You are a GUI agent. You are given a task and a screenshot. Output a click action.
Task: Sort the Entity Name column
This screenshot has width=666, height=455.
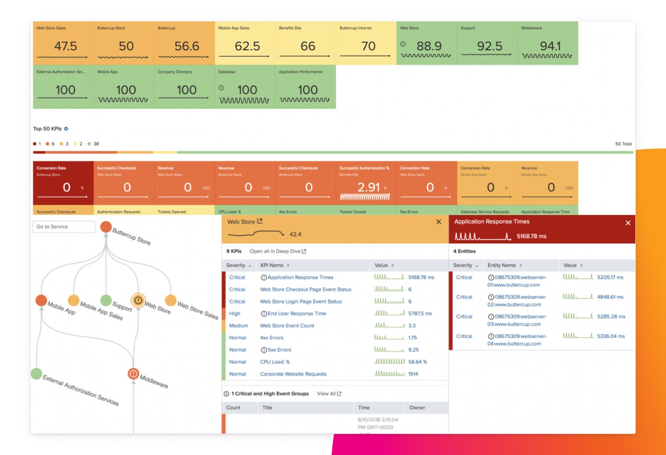pos(521,265)
